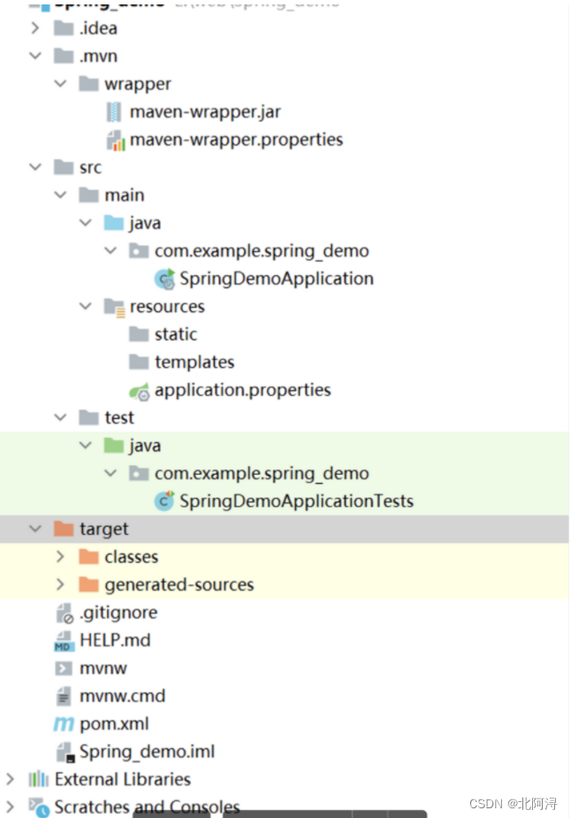Expand the generated-sources folder

[60, 585]
